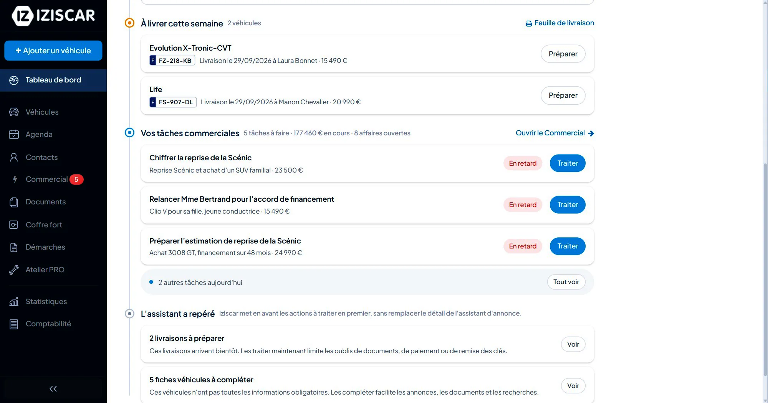768x403 pixels.
Task: Click En retard badge on Chiffrer la reprise
Action: (523, 163)
